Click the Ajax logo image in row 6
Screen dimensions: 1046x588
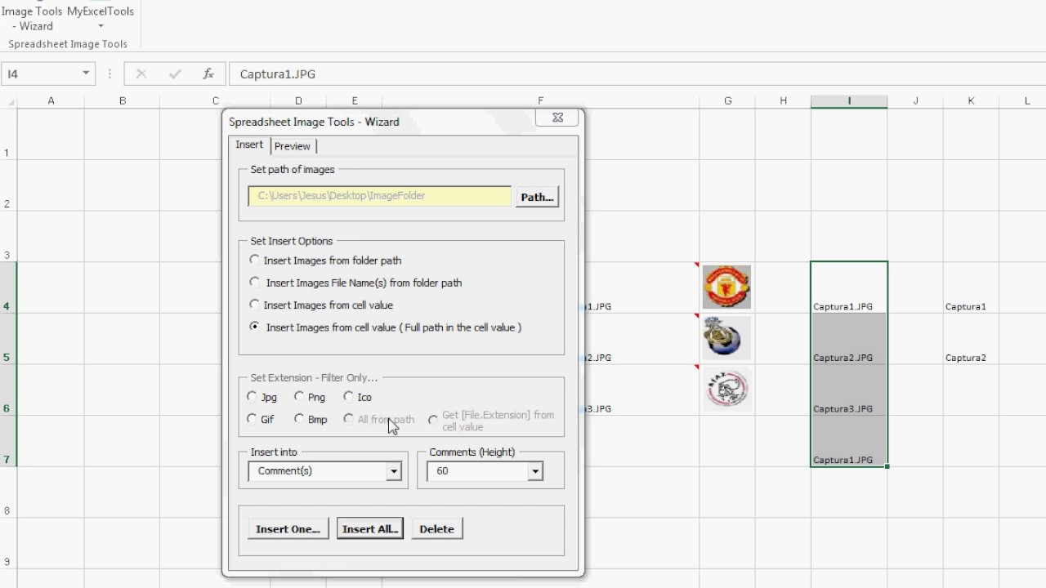726,389
